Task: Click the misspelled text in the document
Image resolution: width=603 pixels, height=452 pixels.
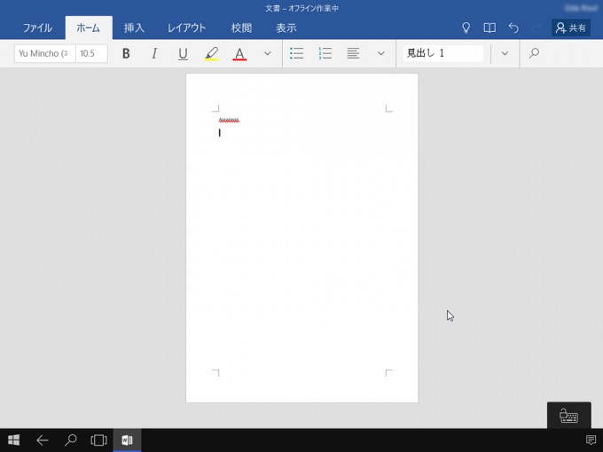Action: coord(229,121)
